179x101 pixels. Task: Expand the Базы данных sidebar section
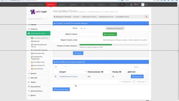click(38, 87)
